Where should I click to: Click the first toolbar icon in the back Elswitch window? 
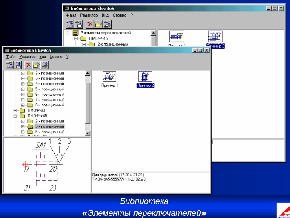[x=70, y=24]
